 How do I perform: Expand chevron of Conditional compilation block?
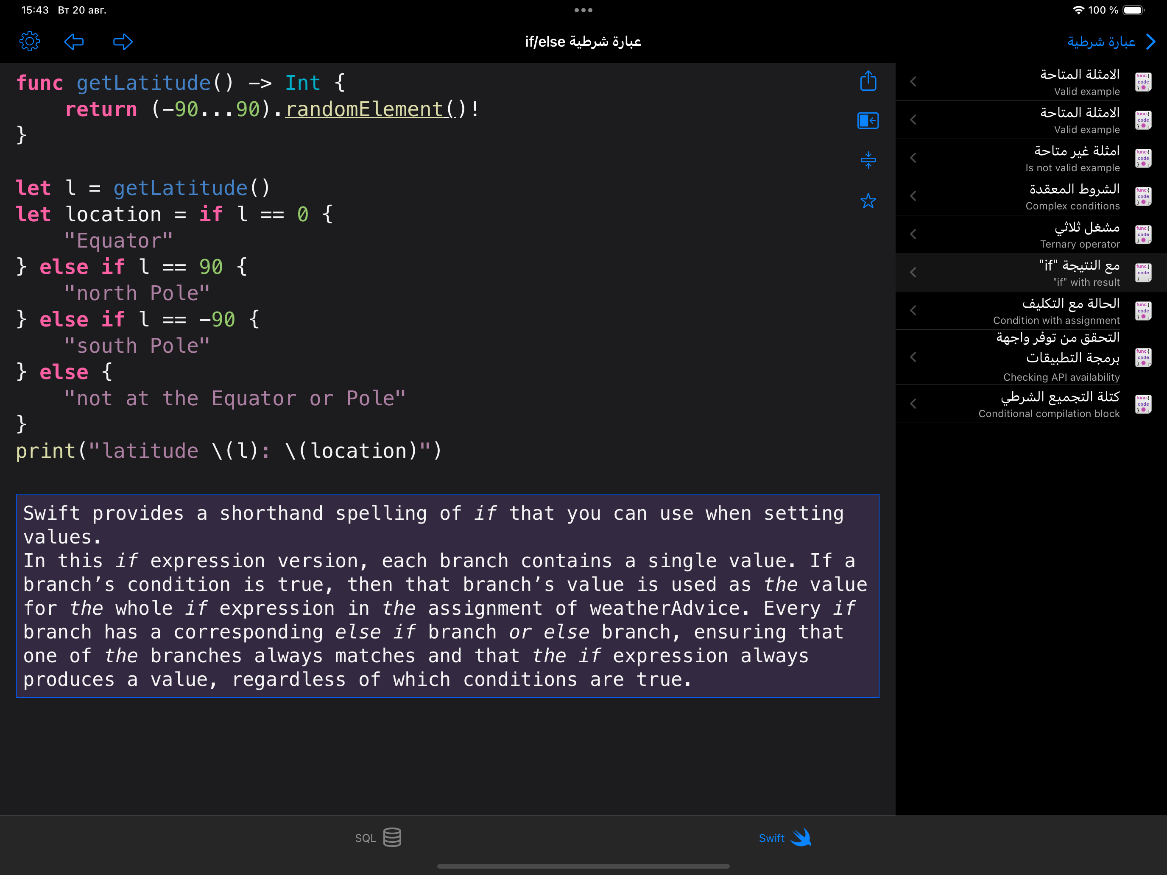(913, 404)
